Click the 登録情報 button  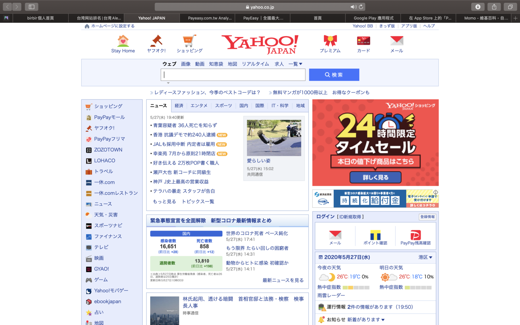pos(428,217)
